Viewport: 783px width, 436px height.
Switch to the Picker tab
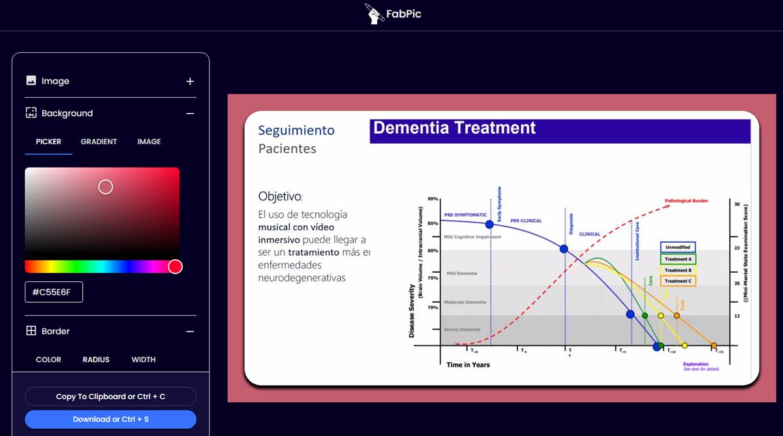[48, 142]
